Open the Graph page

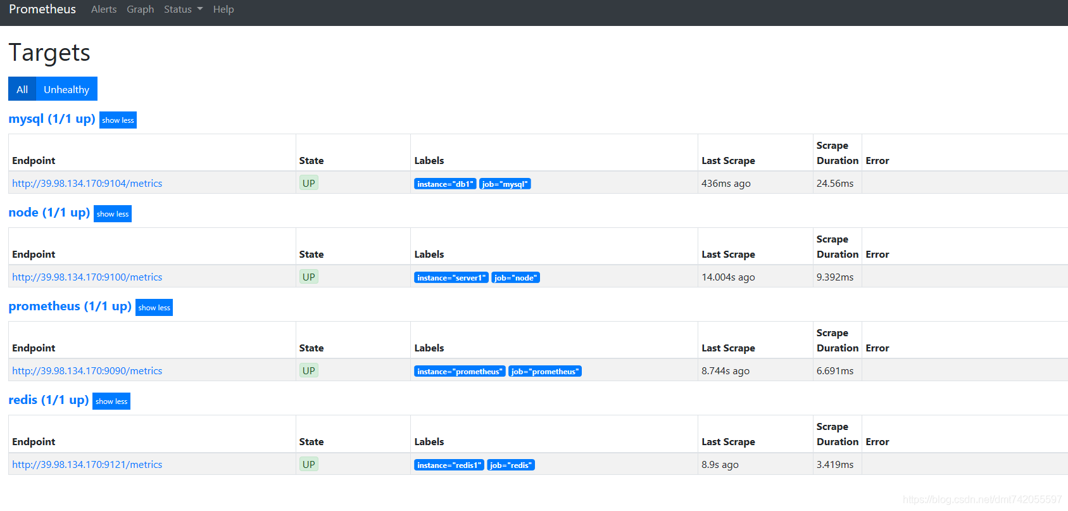click(140, 9)
